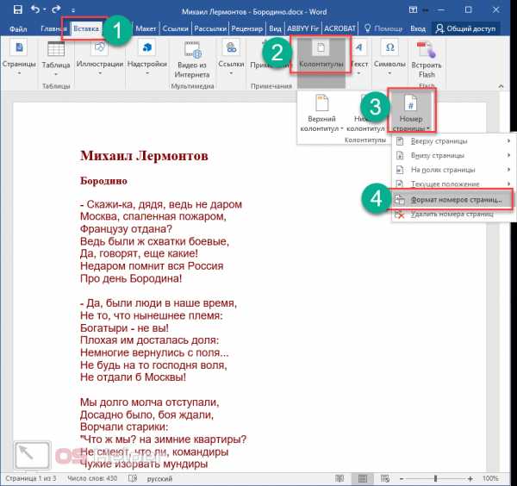Screen dimensions: 517x486
Task: Click Страница 1 из 3 in status bar
Action: (x=31, y=478)
